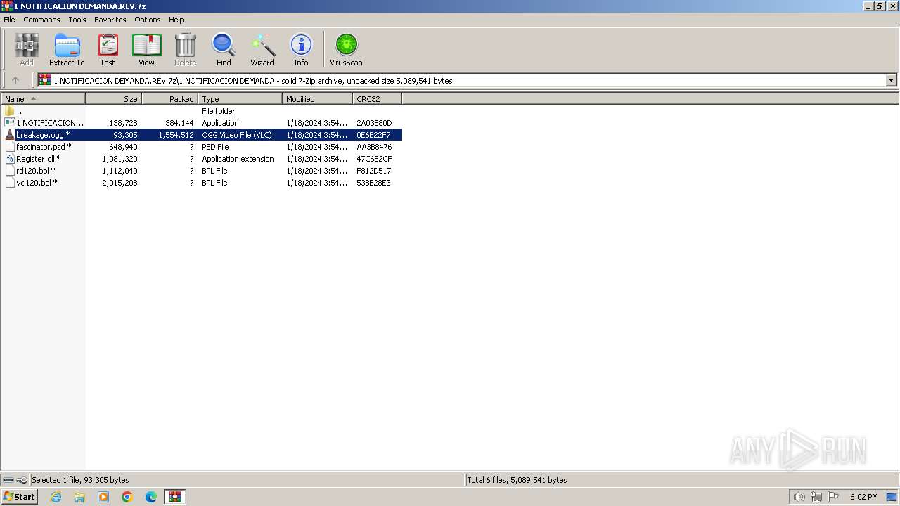This screenshot has height=506, width=900.
Task: Open Chrome from taskbar
Action: click(x=127, y=497)
